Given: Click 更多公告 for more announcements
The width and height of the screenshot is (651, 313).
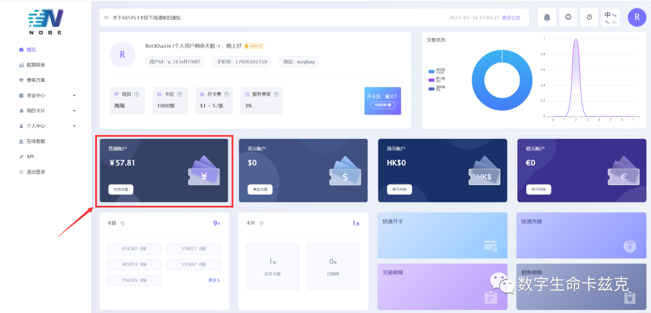Looking at the screenshot, I should pos(511,18).
